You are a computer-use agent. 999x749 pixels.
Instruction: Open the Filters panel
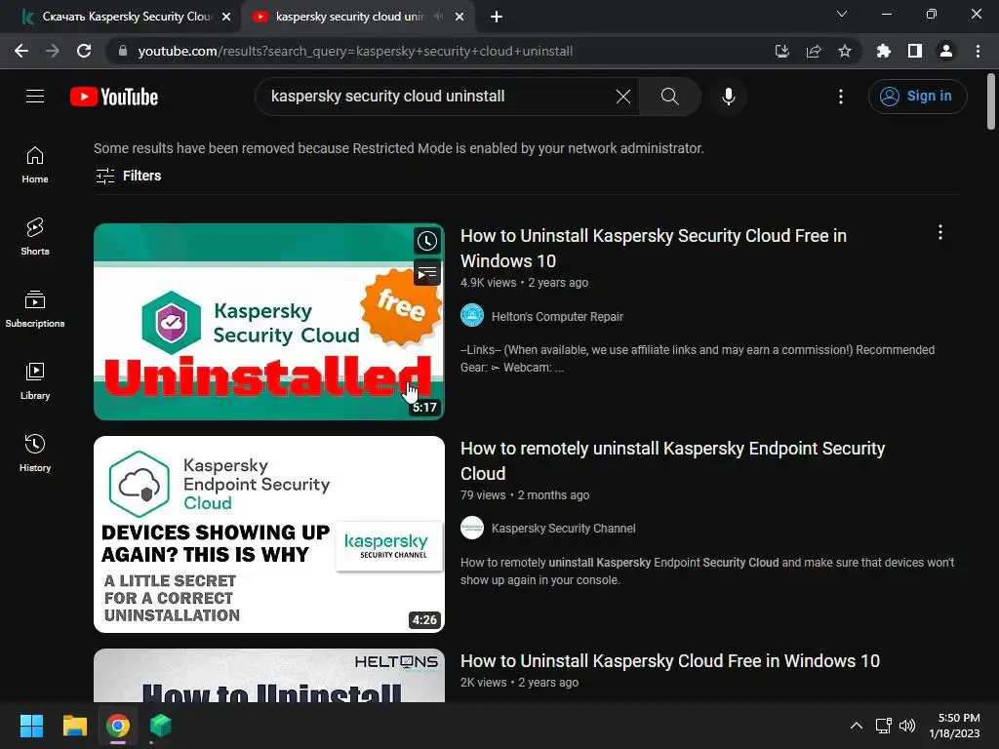click(x=129, y=176)
